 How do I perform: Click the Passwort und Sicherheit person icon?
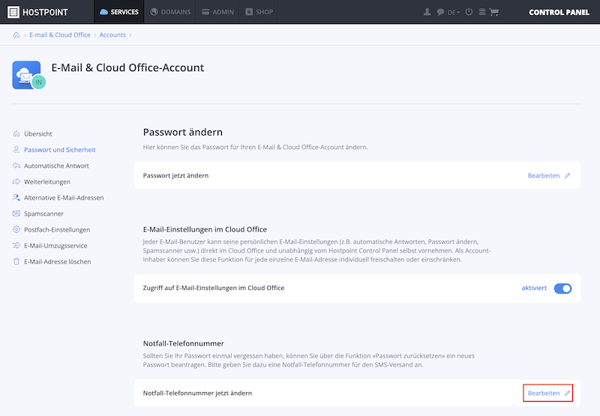16,149
